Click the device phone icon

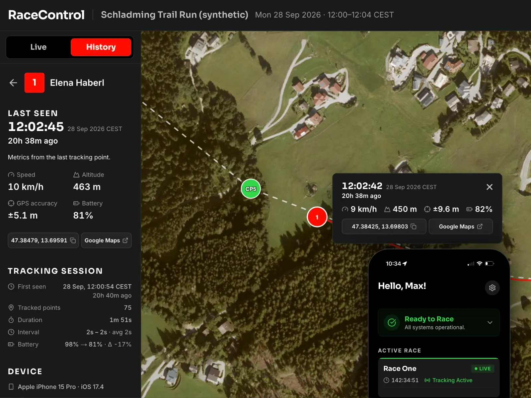pos(11,387)
